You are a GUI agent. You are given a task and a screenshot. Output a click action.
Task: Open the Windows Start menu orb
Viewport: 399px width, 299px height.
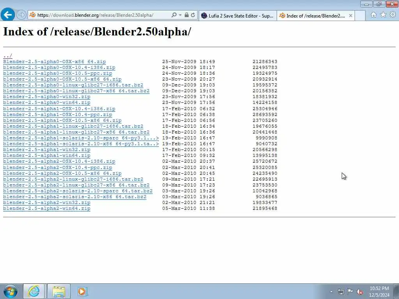click(x=11, y=291)
